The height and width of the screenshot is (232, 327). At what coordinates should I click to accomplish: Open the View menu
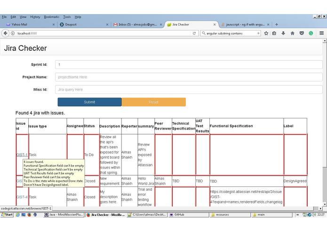23,17
